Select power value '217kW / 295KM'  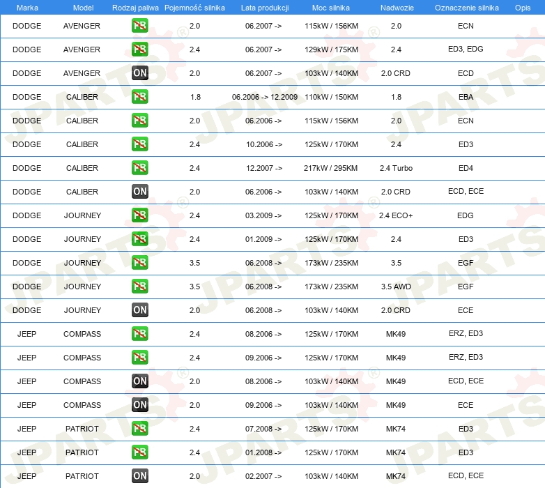click(330, 168)
